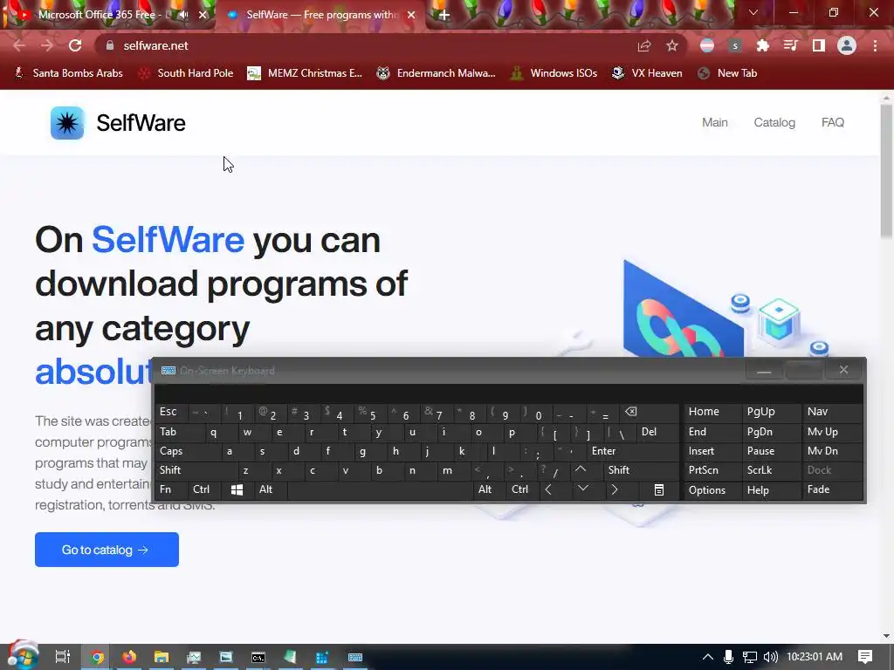
Task: Click the Go to catalog button
Action: pos(107,550)
